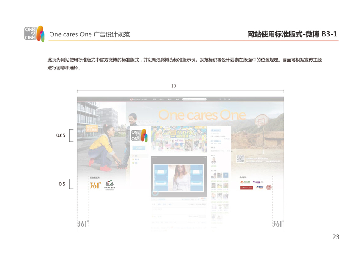This screenshot has width=363, height=257.
Task: Click the Weibo logo in mockup top bar
Action: pos(139,99)
